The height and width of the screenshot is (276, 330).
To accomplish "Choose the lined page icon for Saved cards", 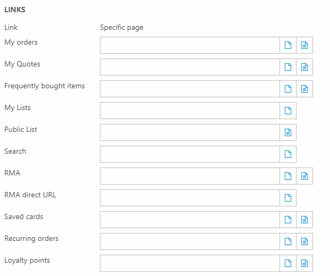I will coord(304,220).
